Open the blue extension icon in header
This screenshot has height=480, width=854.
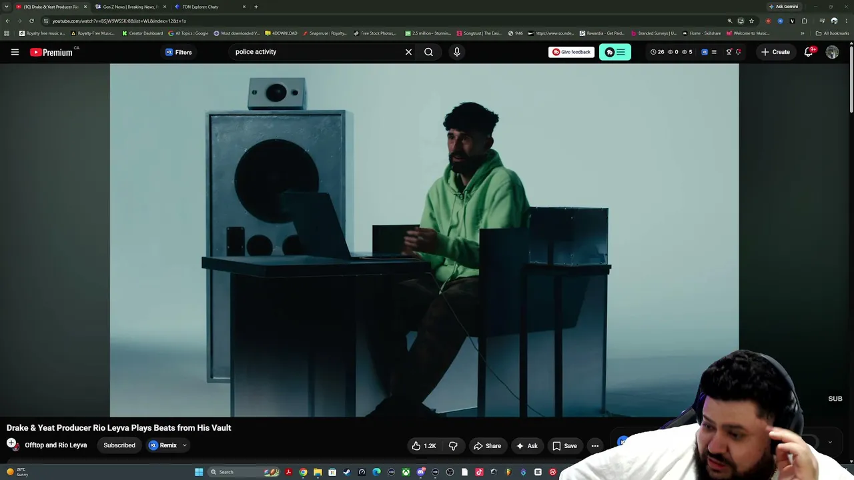pyautogui.click(x=705, y=52)
